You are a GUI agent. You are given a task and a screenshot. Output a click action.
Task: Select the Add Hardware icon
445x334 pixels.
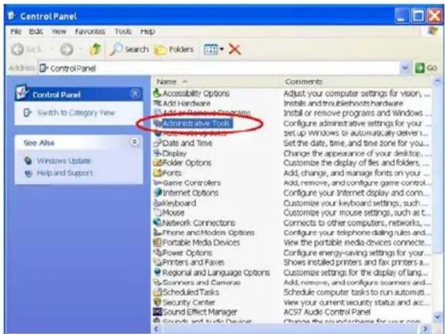tap(157, 103)
